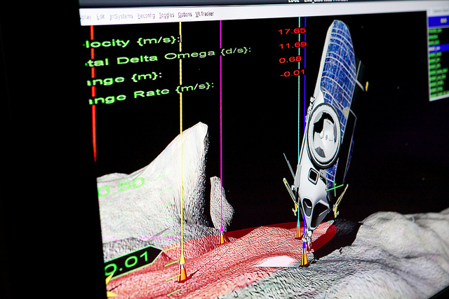Click the green 0.50 distance label

pyautogui.click(x=123, y=187)
